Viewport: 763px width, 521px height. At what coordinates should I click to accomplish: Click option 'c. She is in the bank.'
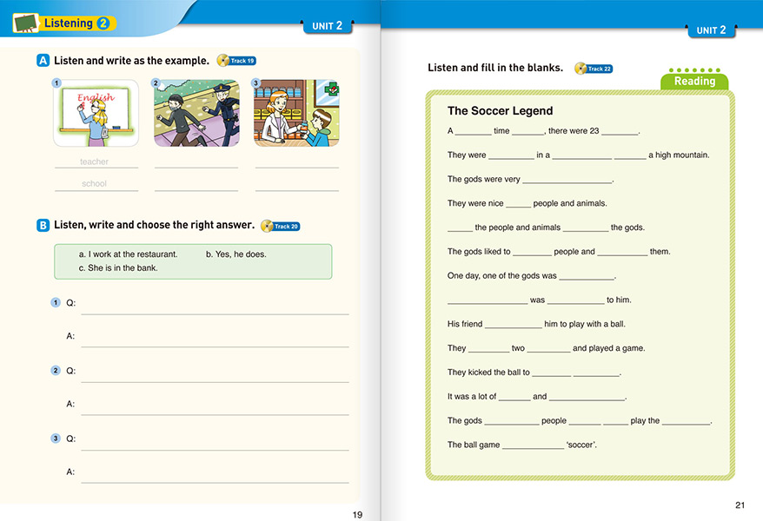118,267
